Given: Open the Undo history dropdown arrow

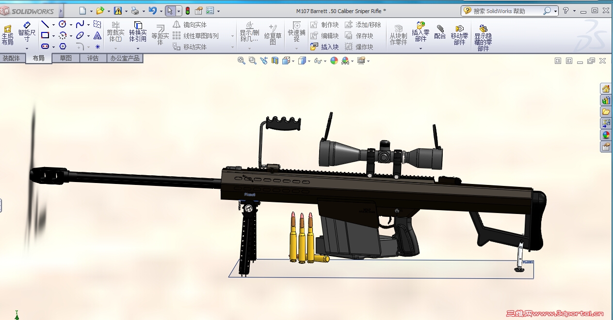Looking at the screenshot, I should [161, 11].
